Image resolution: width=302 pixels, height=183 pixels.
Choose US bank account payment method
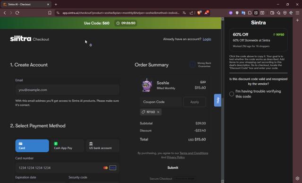pyautogui.click(x=102, y=146)
